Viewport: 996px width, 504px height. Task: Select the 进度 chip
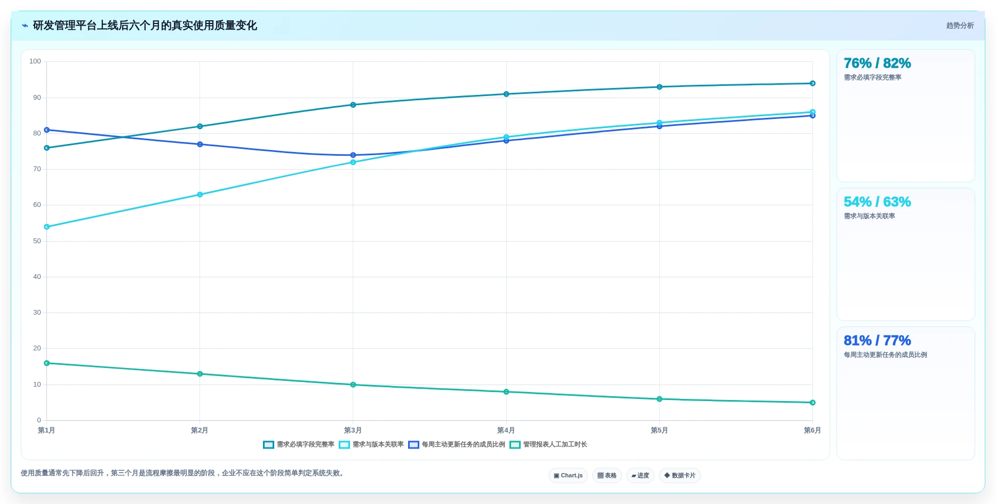click(640, 475)
